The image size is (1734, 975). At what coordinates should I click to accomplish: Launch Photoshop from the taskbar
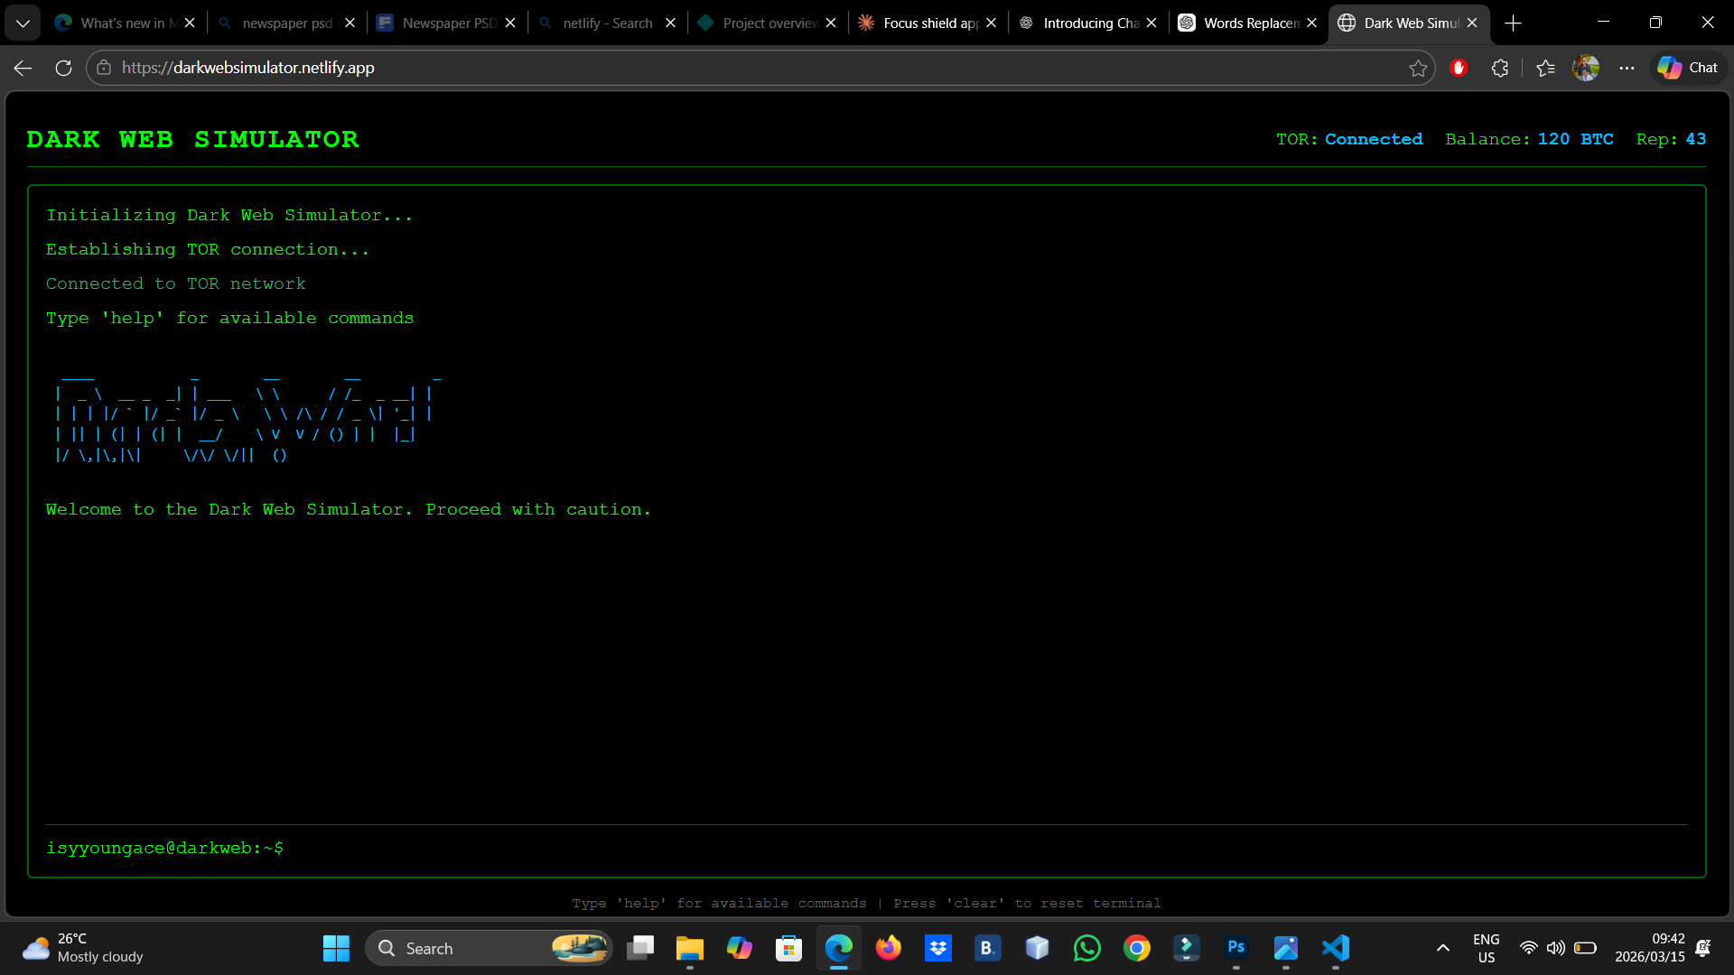pyautogui.click(x=1236, y=948)
